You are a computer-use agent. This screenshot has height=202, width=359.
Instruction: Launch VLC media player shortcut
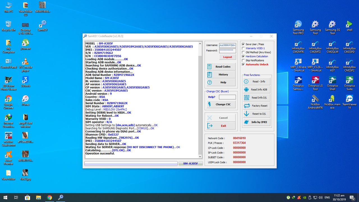pyautogui.click(x=26, y=65)
